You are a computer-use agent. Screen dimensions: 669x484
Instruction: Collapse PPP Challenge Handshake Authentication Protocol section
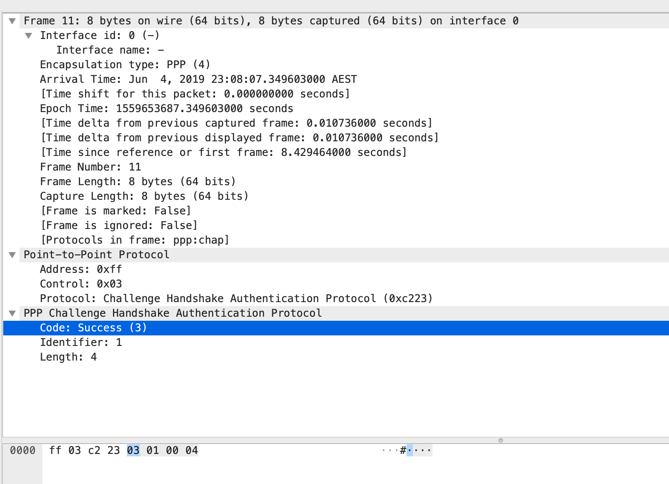pos(12,313)
